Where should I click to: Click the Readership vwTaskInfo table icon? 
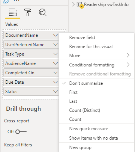point(80,5)
